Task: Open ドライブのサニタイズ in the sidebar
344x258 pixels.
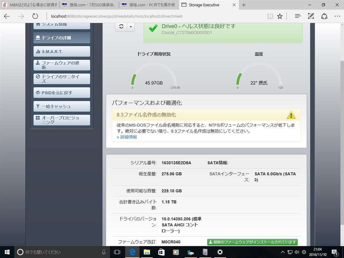Action: 62,79
